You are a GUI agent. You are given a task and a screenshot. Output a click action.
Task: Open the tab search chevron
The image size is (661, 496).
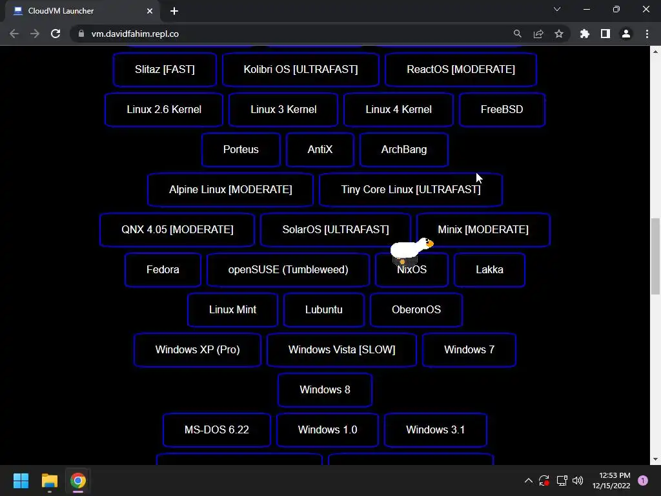click(x=557, y=9)
